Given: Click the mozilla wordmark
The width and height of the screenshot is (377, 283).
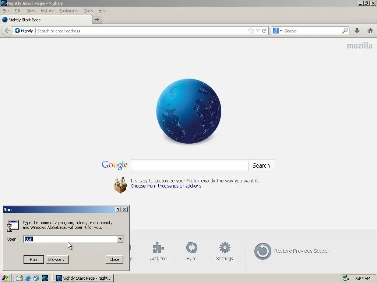Looking at the screenshot, I should [x=360, y=45].
